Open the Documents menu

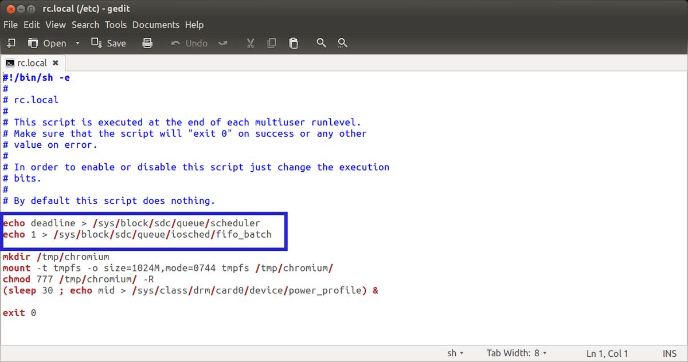tap(155, 25)
